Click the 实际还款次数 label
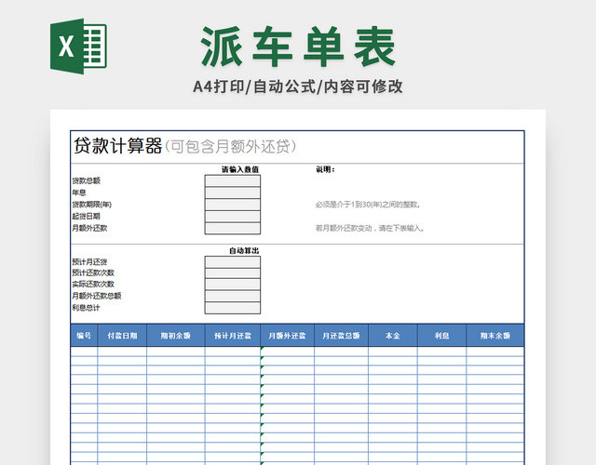This screenshot has height=465, width=596. click(x=93, y=285)
